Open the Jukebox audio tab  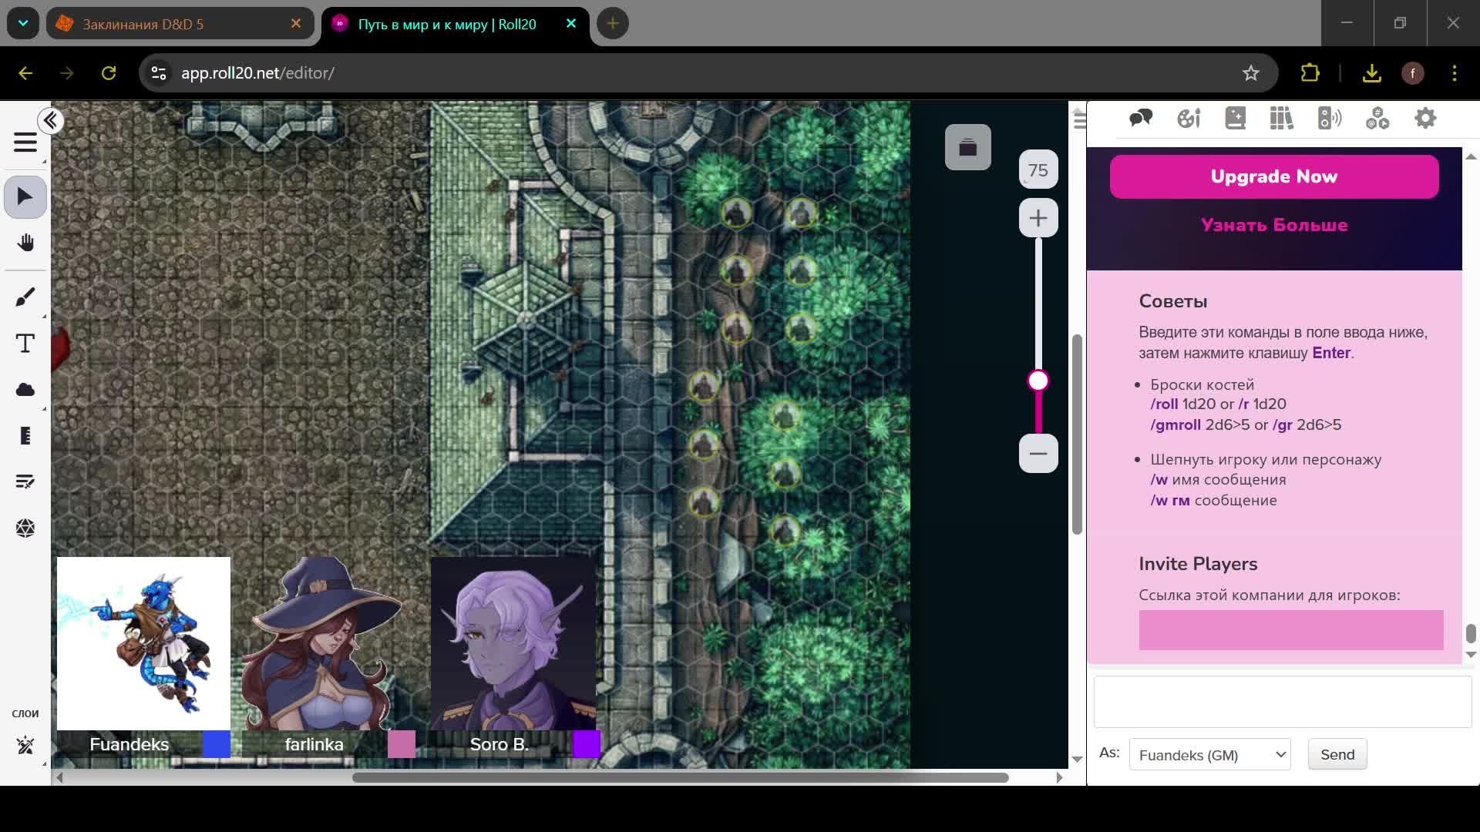click(x=1330, y=119)
